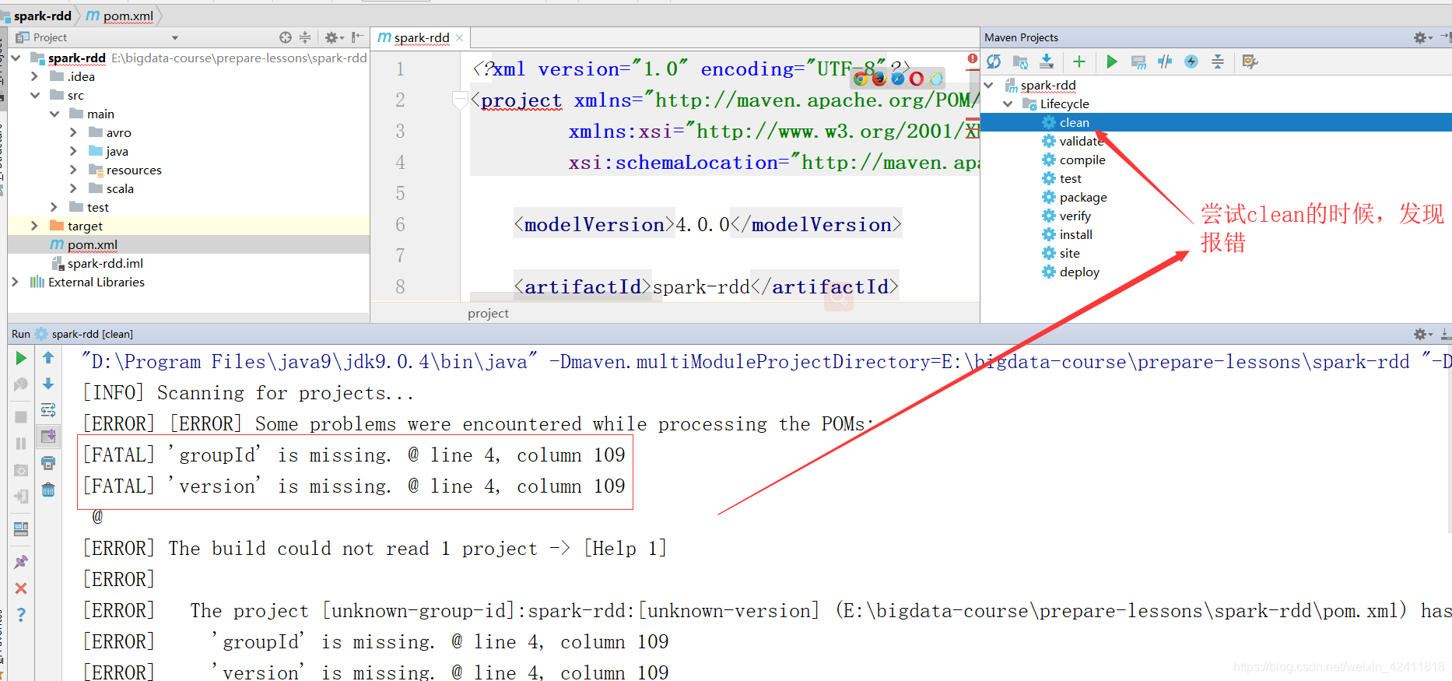This screenshot has width=1452, height=681.
Task: Click the editor error indicator icon
Action: 973,58
